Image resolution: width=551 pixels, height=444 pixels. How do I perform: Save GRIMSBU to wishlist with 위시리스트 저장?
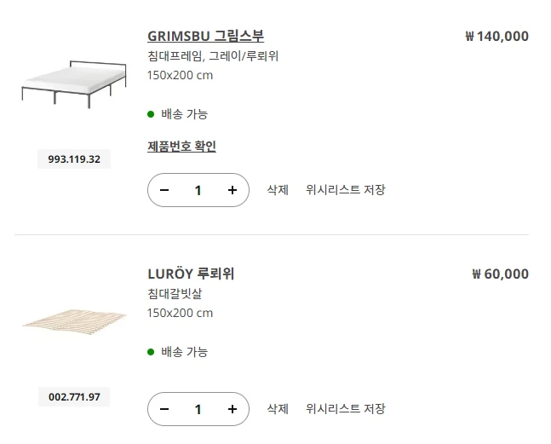point(345,190)
